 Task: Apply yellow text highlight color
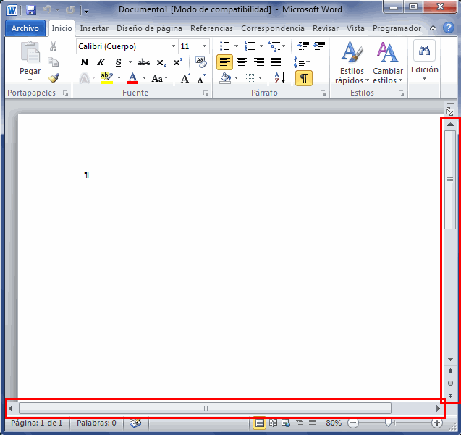pyautogui.click(x=106, y=78)
